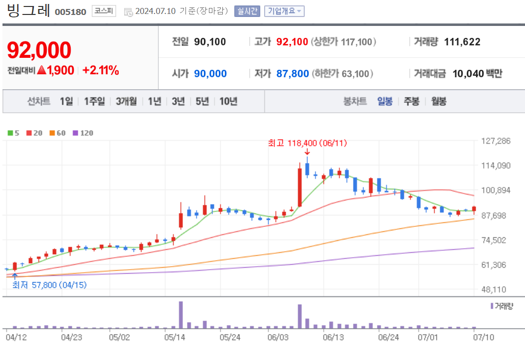The width and height of the screenshot is (525, 343).
Task: Click the 114,090 y-axis label
Action: click(496, 166)
